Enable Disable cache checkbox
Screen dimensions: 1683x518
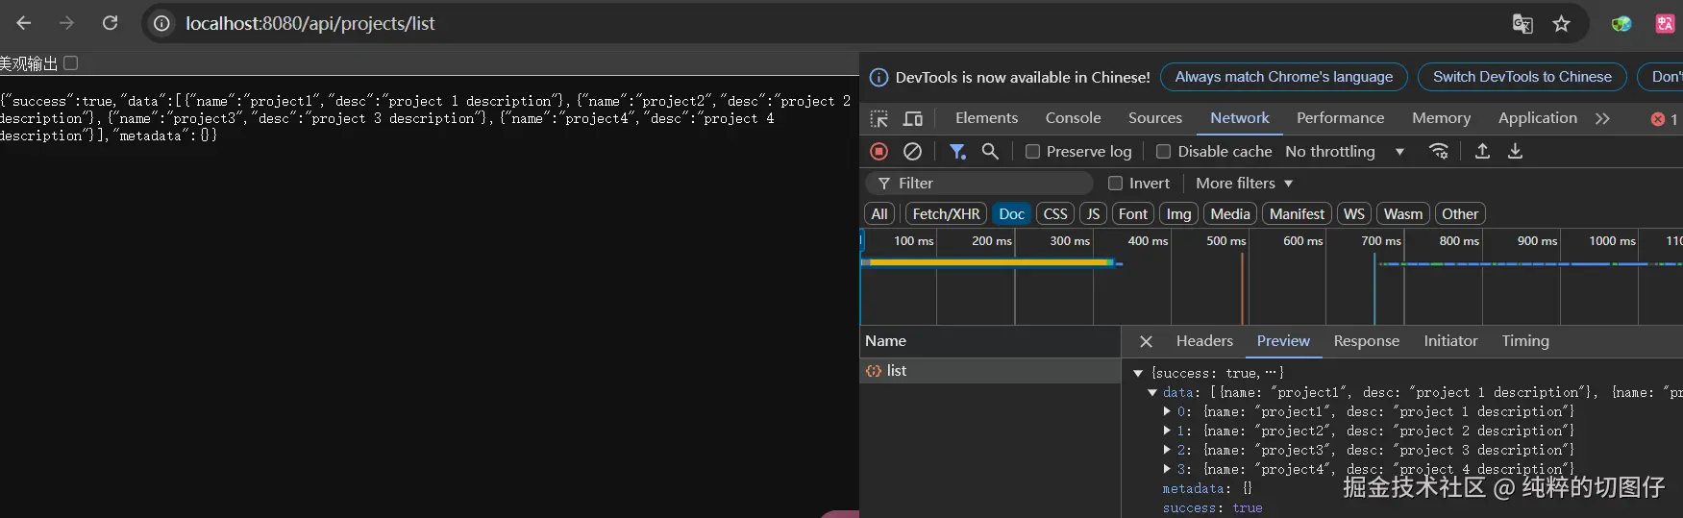point(1163,152)
